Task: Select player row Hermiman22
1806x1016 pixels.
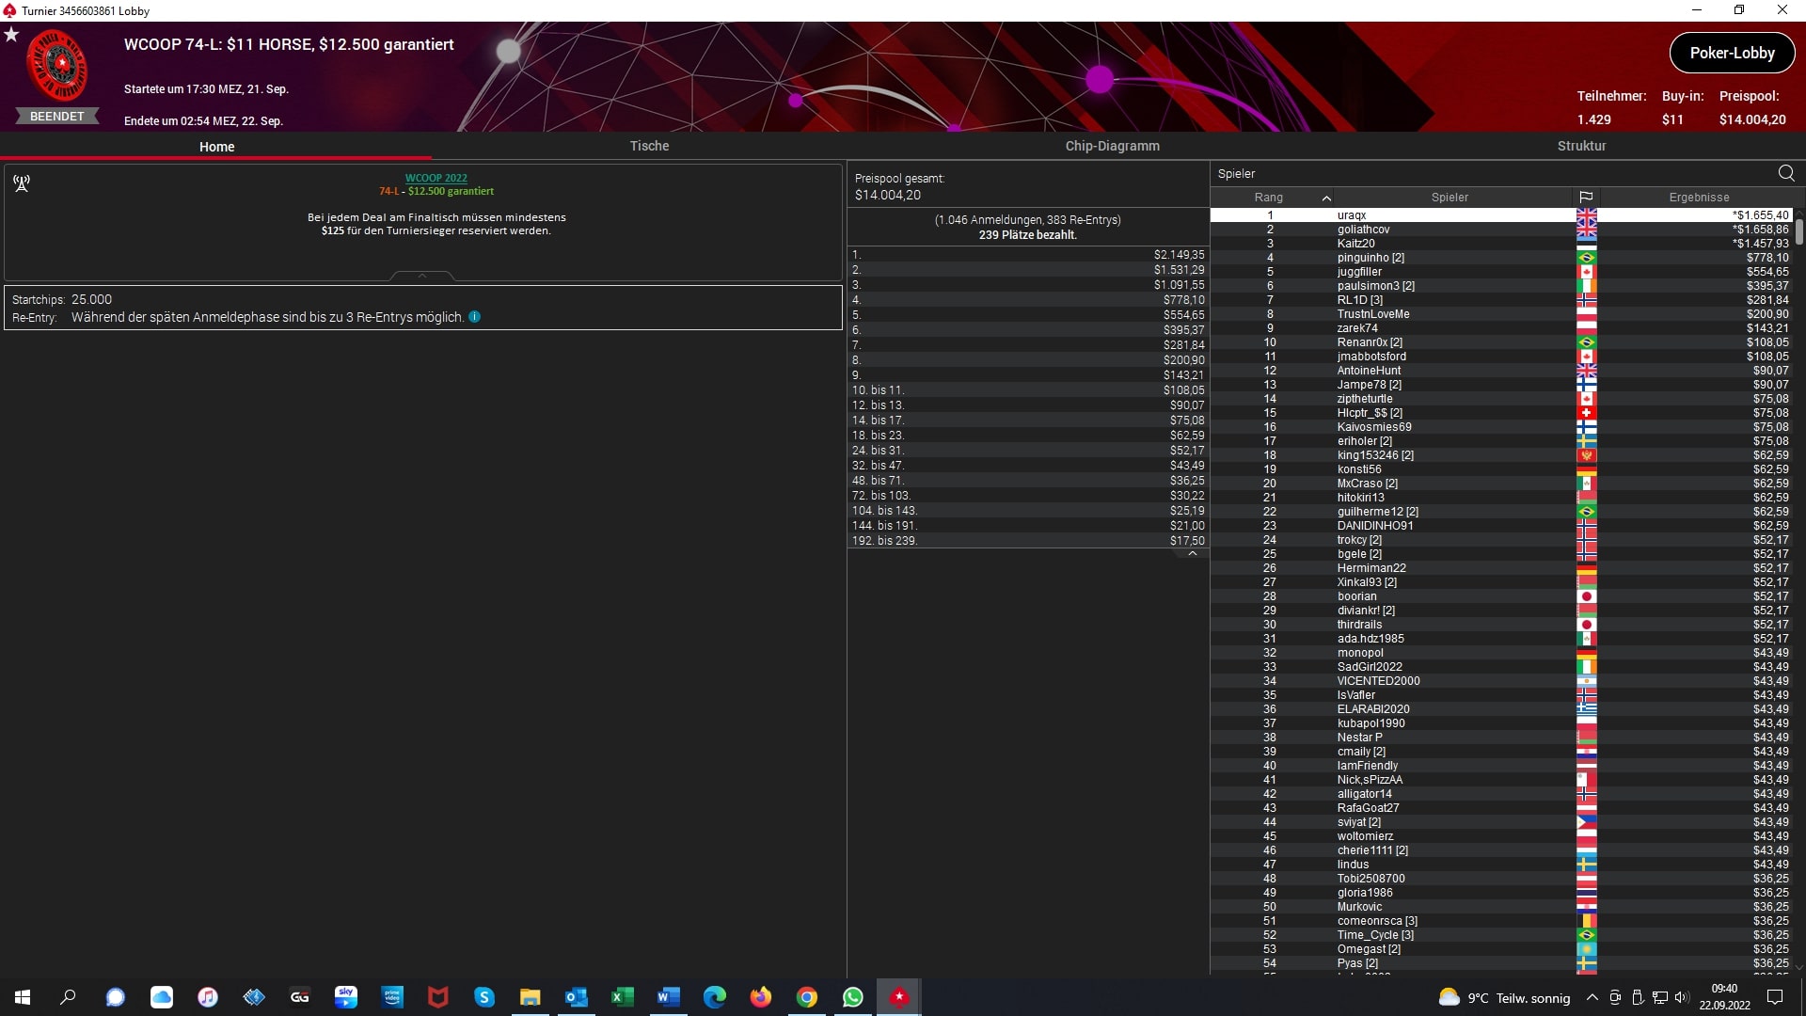Action: 1501,568
